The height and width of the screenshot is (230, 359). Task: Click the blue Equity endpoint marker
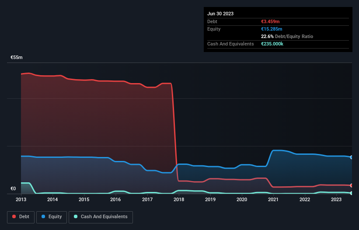tap(352, 157)
